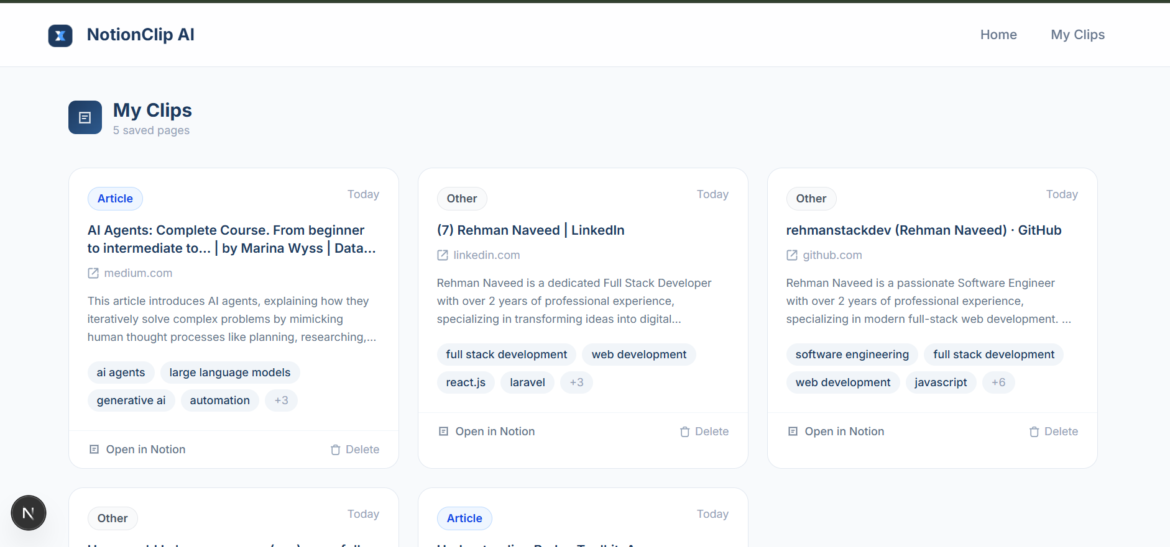
Task: Open the GitHub clip in Notion
Action: tap(836, 432)
